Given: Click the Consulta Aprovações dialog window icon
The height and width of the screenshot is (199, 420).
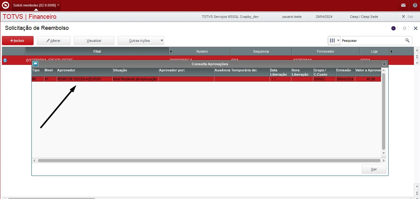Looking at the screenshot, I should (x=35, y=64).
